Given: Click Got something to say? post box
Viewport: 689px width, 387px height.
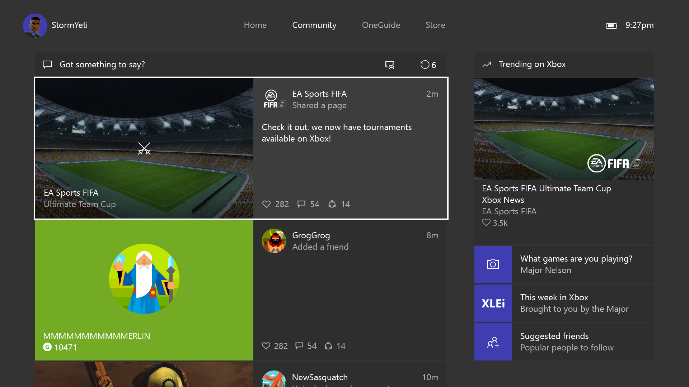Looking at the screenshot, I should tap(102, 64).
